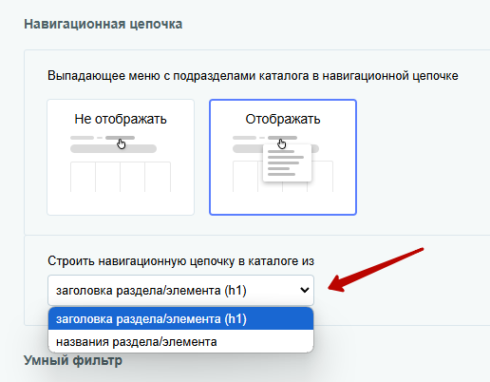Click the dropdown chevron arrow
Image resolution: width=490 pixels, height=382 pixels.
tap(305, 290)
